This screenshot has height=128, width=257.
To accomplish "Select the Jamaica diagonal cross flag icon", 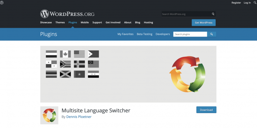I will [65, 74].
